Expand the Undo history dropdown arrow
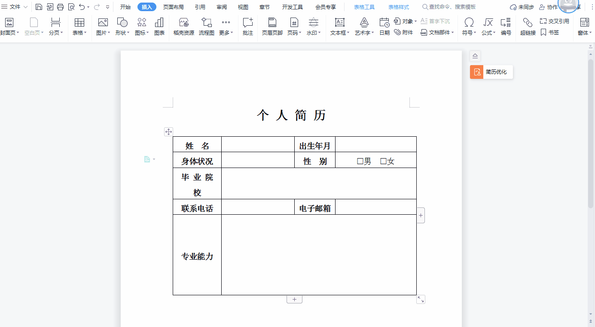The height and width of the screenshot is (327, 595). point(88,7)
